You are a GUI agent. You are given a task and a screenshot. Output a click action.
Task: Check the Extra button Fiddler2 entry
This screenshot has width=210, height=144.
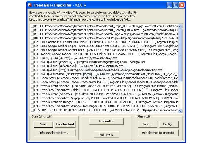(x=32, y=86)
